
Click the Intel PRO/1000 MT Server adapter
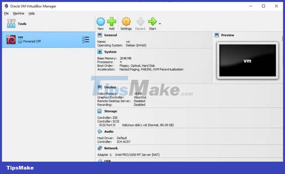click(x=137, y=155)
